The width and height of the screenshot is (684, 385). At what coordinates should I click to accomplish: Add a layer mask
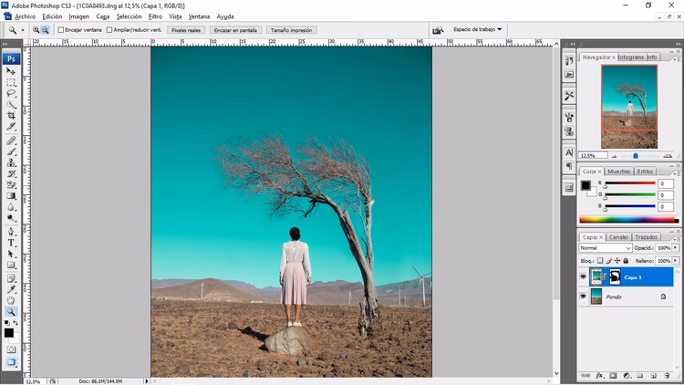(x=613, y=375)
